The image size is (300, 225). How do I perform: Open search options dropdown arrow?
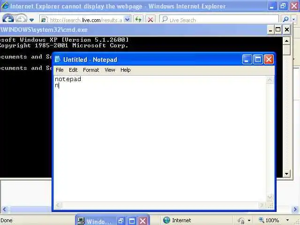294,19
